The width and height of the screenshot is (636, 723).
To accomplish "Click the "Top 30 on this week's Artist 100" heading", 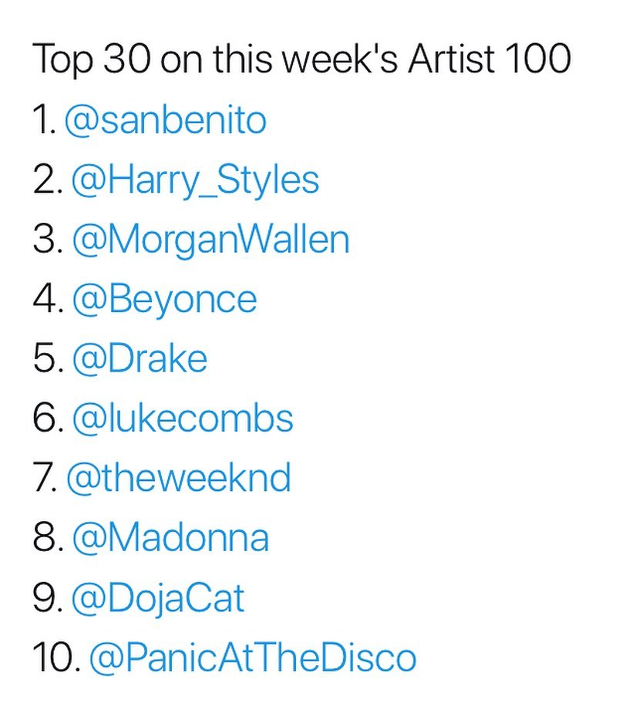I will pos(301,60).
